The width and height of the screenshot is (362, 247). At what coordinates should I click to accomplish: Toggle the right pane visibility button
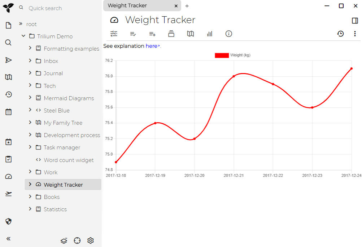tap(355, 21)
